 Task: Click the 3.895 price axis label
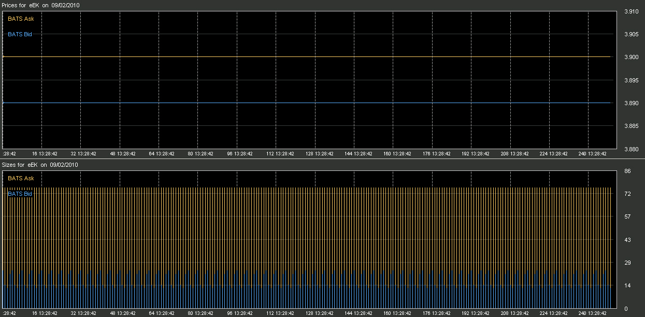631,80
